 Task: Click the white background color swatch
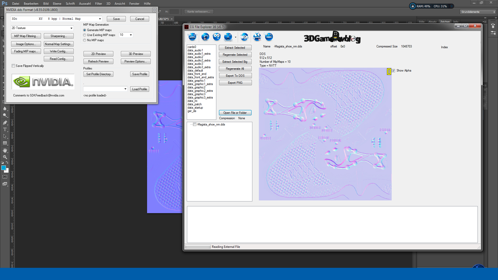(7, 171)
